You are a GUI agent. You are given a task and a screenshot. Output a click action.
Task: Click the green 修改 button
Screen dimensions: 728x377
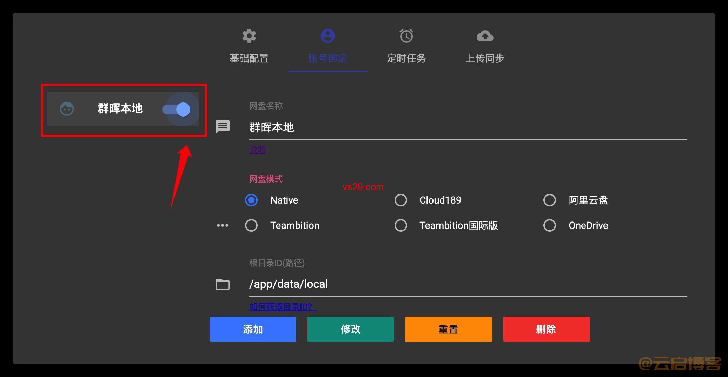(x=351, y=329)
